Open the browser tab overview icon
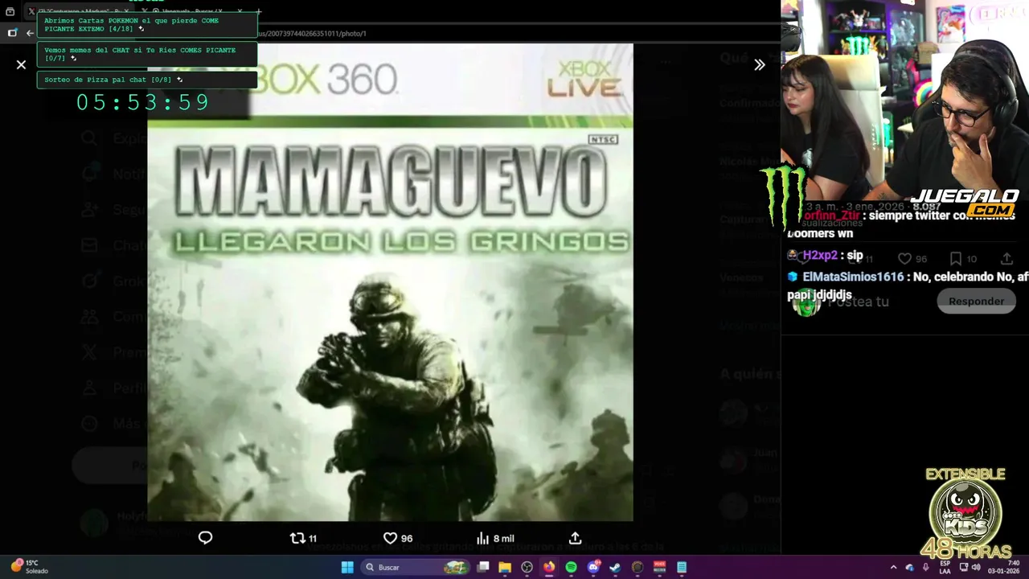 [x=10, y=11]
